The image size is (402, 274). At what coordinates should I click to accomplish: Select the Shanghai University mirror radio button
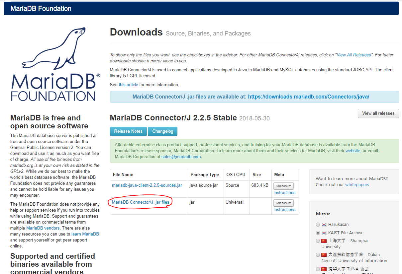click(318, 241)
